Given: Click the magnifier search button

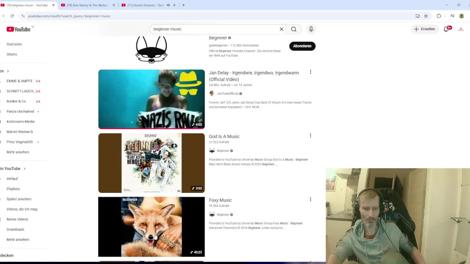Looking at the screenshot, I should [294, 29].
